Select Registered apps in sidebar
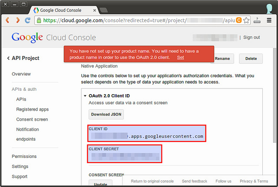 [x=32, y=109]
